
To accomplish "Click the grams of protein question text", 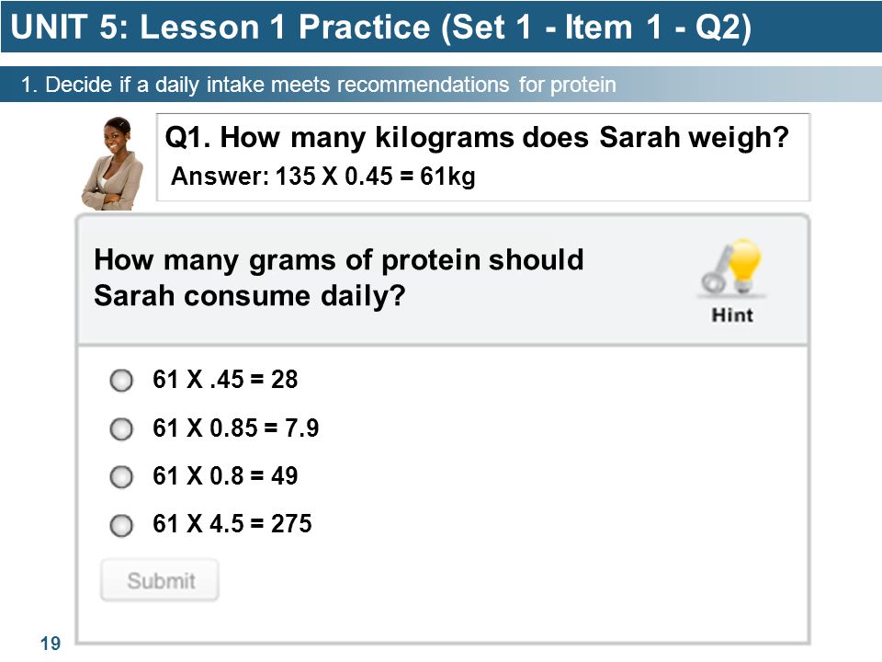I will (338, 278).
